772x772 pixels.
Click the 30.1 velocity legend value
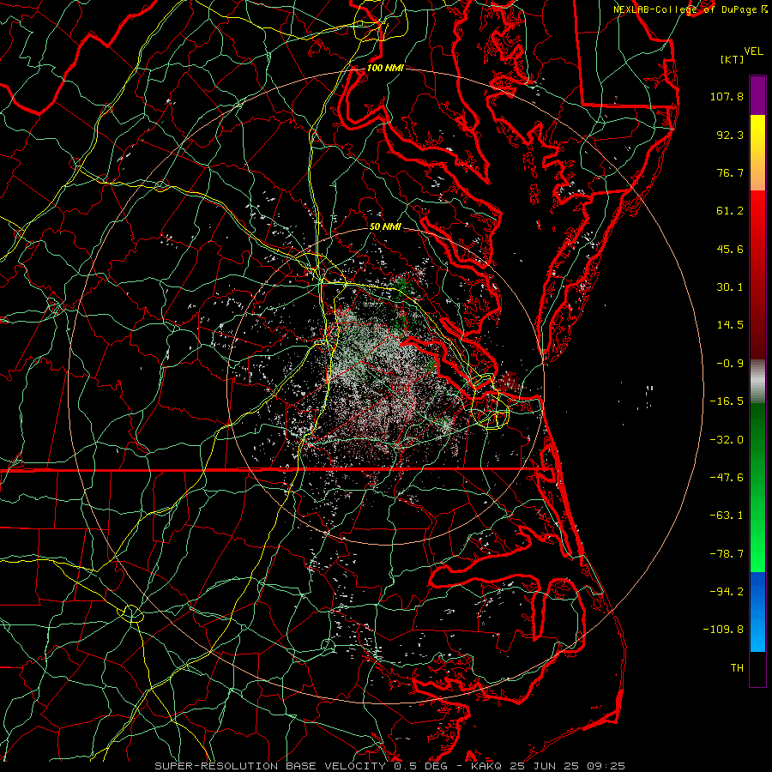[730, 287]
